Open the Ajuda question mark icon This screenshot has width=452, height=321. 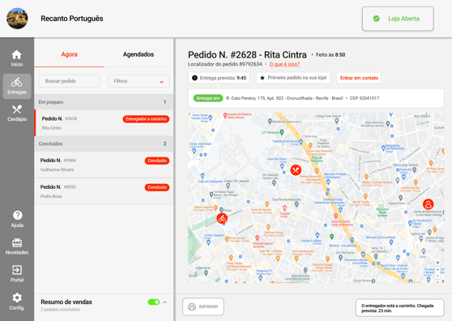(x=17, y=215)
